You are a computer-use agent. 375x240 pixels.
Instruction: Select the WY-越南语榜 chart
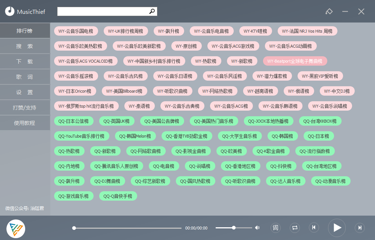pos(260,91)
